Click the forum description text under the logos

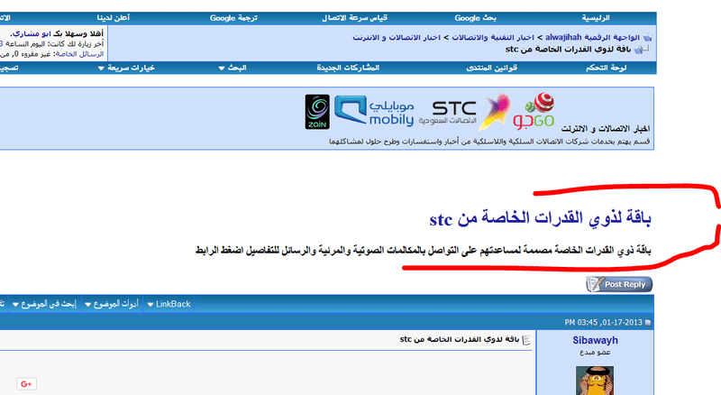(489, 142)
